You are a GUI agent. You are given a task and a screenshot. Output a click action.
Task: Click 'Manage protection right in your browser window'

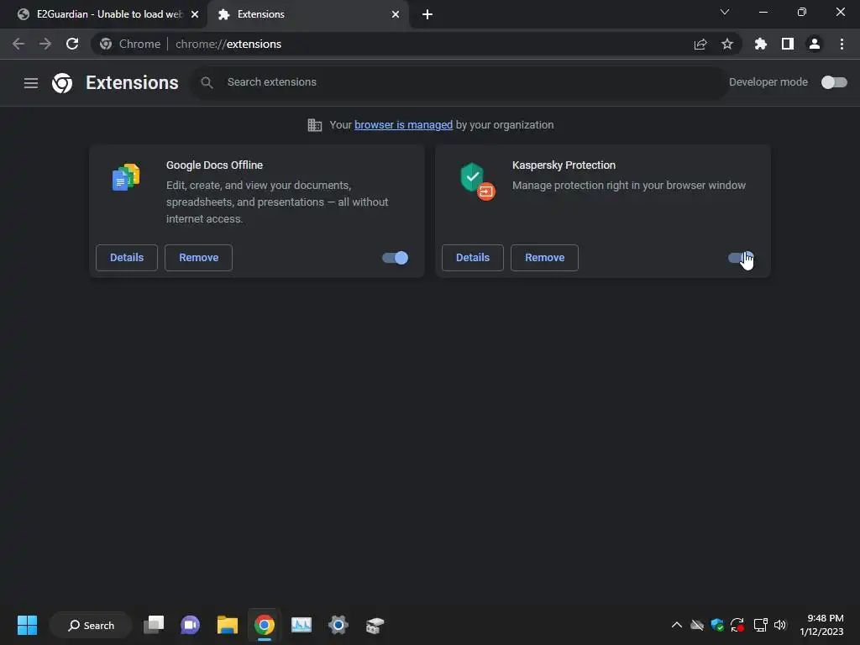pyautogui.click(x=629, y=186)
